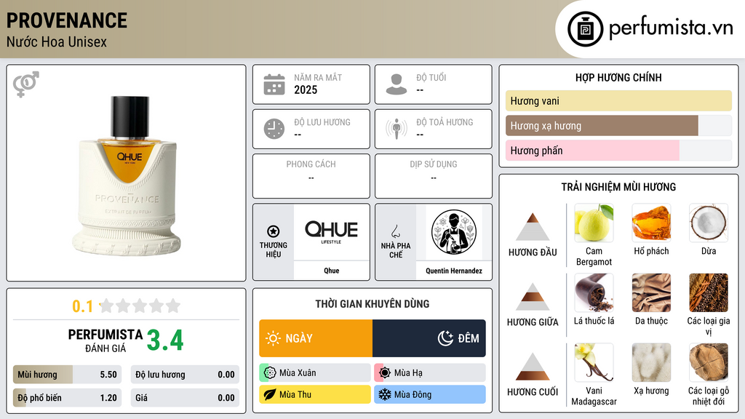
Task: Open the Xạ hương musk note image
Action: tap(651, 362)
